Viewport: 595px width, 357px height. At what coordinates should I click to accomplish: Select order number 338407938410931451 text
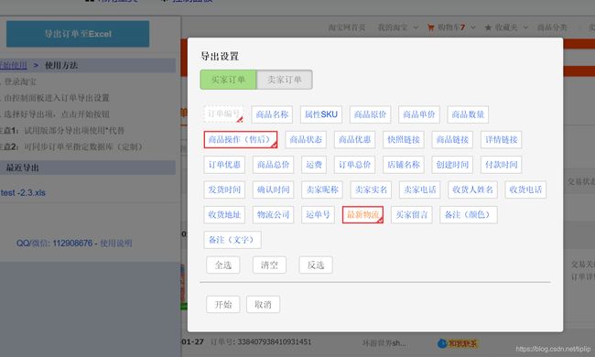(275, 341)
